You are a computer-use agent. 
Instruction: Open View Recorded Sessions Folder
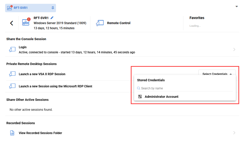click(x=40, y=133)
